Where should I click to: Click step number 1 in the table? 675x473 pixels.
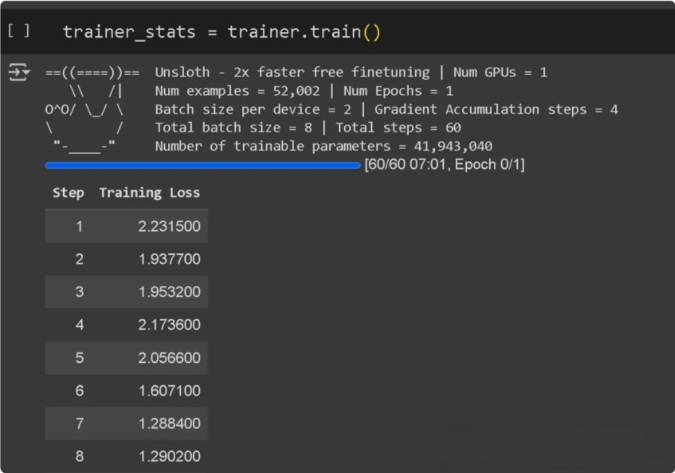(79, 226)
